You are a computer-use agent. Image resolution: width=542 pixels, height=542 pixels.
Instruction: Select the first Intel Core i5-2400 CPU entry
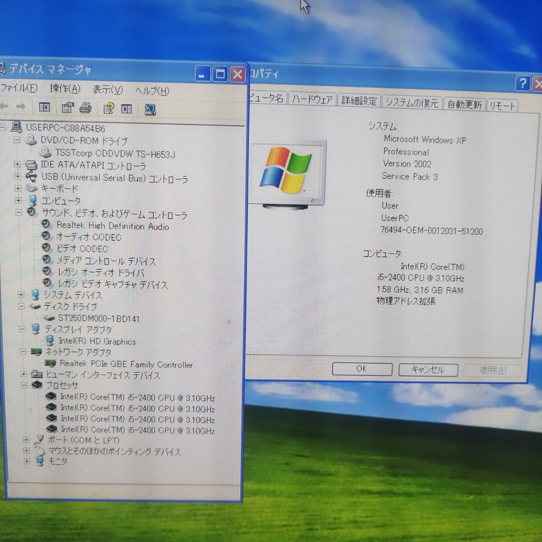point(138,397)
